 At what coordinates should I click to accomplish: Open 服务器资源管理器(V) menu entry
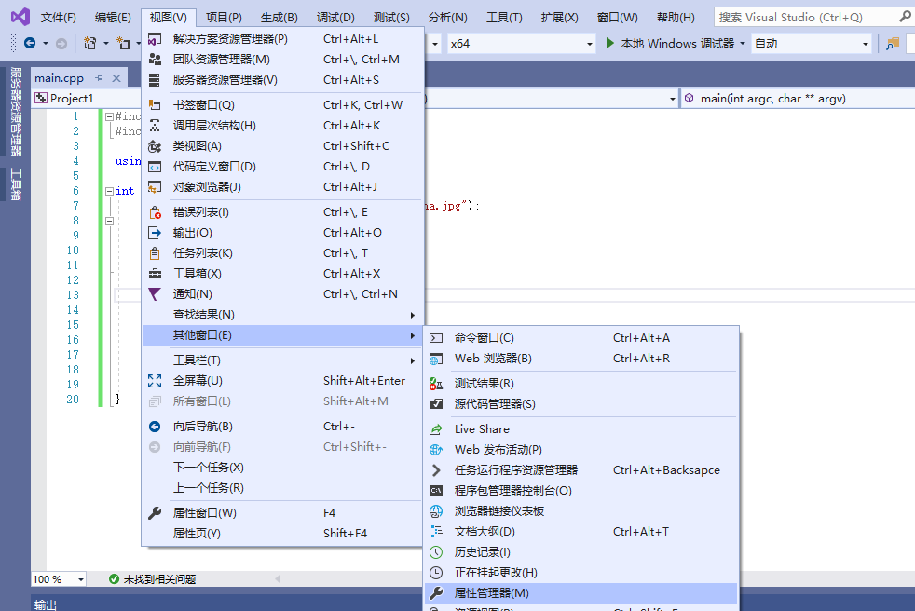(282, 80)
